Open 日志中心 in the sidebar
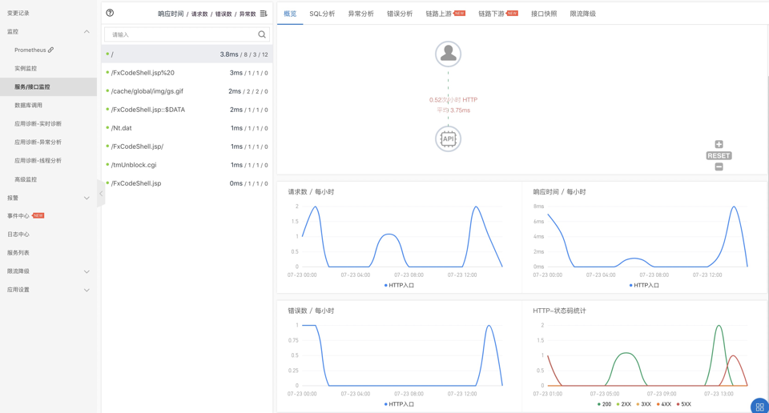 coord(18,235)
